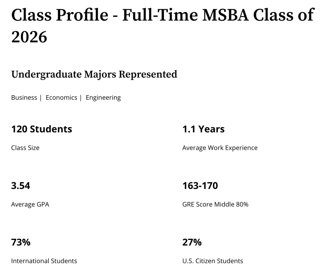The height and width of the screenshot is (275, 327).
Task: Select the U.S. Citizen Students label
Action: [213, 261]
